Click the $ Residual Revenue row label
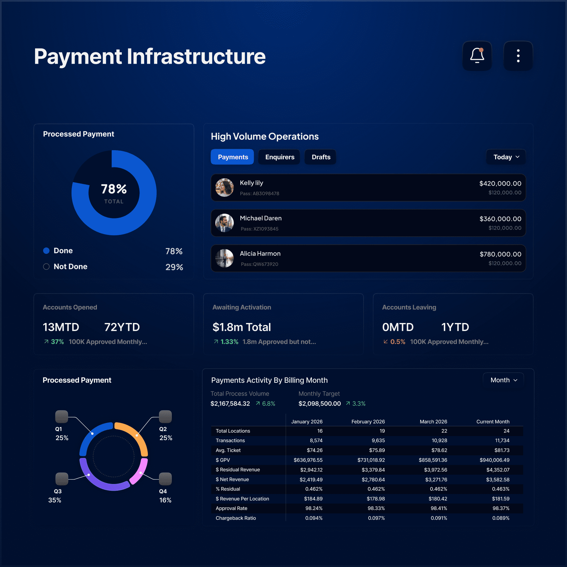 (x=238, y=469)
